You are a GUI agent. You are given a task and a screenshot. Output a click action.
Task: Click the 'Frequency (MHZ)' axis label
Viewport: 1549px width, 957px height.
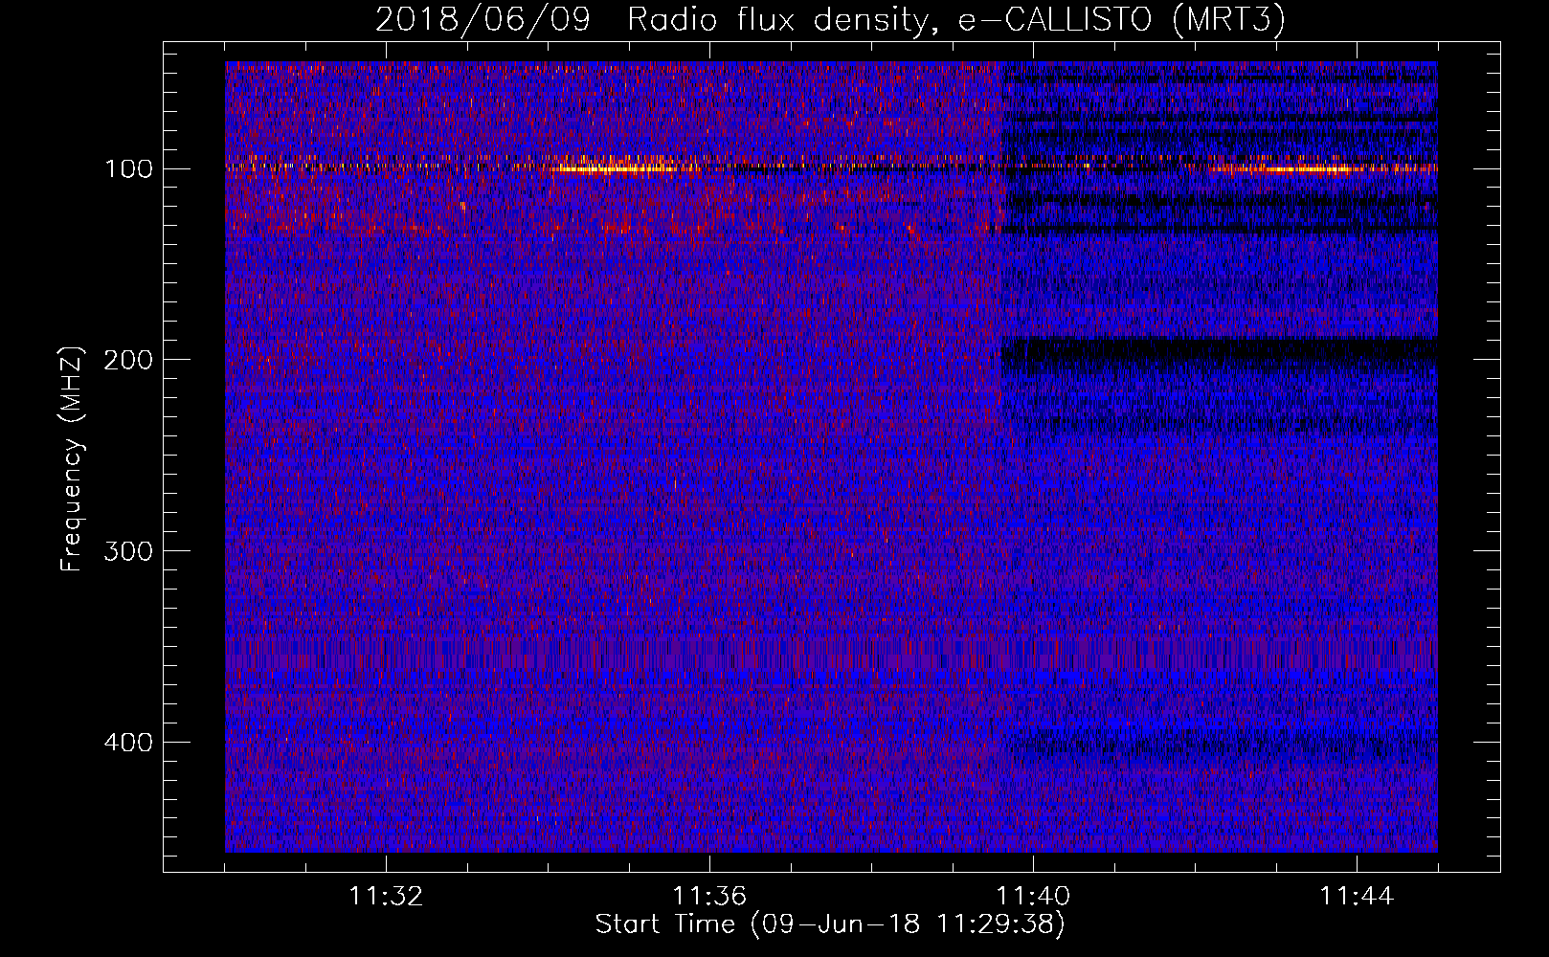(x=72, y=458)
